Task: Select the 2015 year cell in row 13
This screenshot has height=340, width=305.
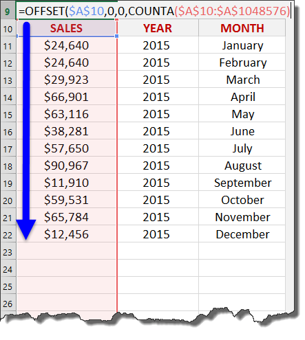Action: click(x=158, y=80)
